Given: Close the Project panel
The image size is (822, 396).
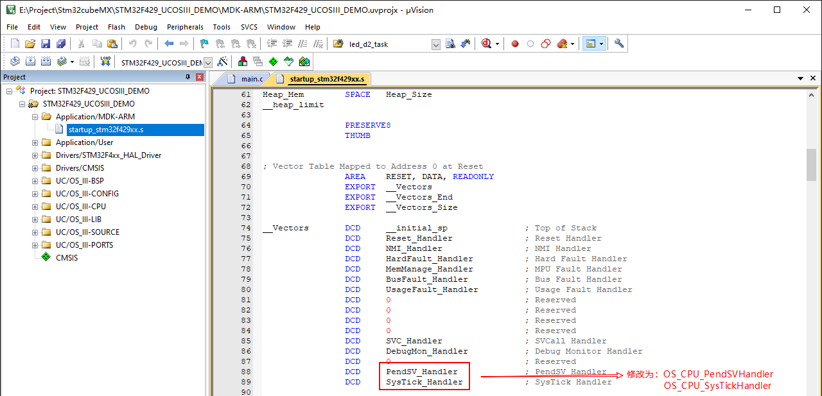Looking at the screenshot, I should (200, 77).
